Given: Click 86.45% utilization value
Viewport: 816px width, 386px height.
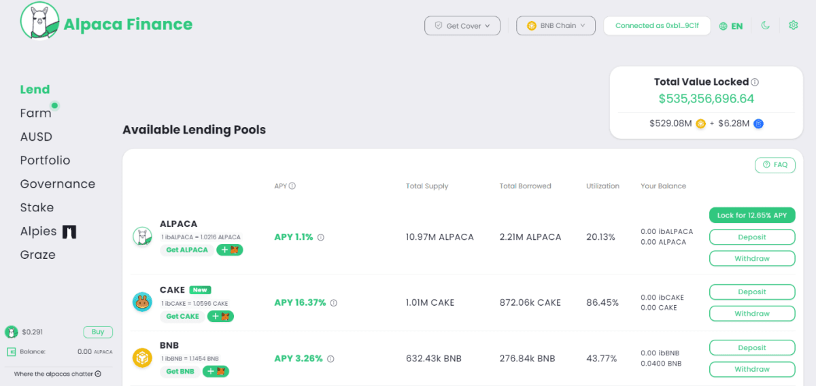Looking at the screenshot, I should pos(602,302).
